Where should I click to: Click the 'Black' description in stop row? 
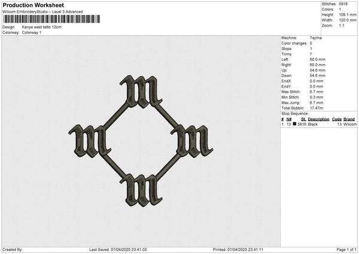(x=313, y=124)
